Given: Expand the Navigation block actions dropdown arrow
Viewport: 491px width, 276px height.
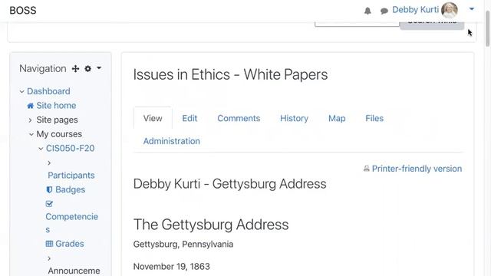Looking at the screenshot, I should point(99,68).
